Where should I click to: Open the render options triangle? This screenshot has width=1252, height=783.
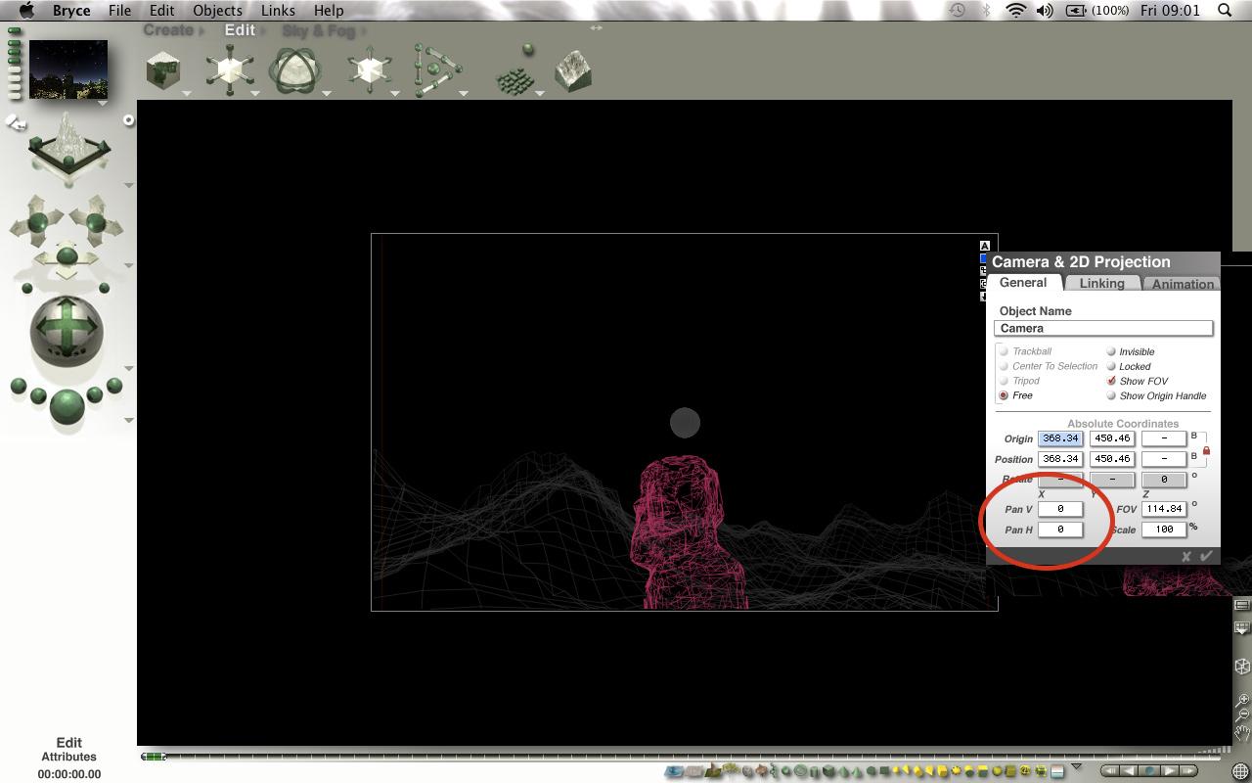coord(129,421)
